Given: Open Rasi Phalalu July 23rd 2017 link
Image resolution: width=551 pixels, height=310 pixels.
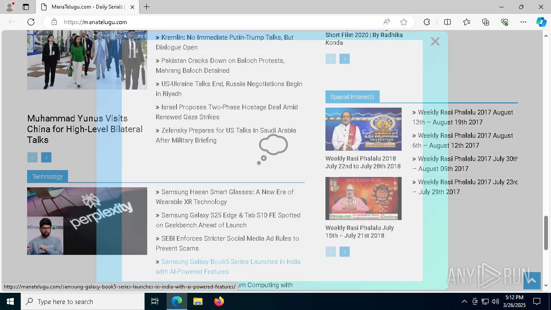Looking at the screenshot, I should point(465,187).
